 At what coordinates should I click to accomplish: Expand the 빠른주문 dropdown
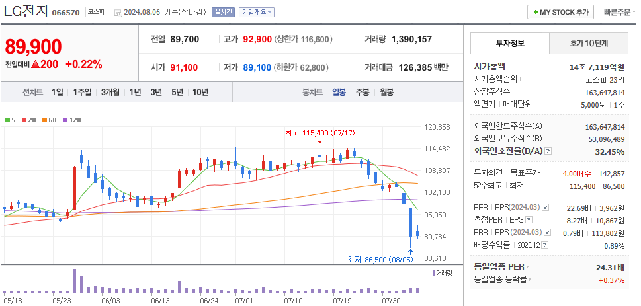[x=619, y=13]
